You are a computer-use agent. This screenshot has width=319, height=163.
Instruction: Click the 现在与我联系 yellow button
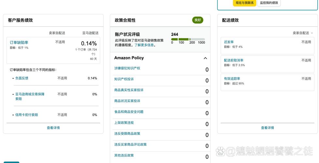click(244, 3)
